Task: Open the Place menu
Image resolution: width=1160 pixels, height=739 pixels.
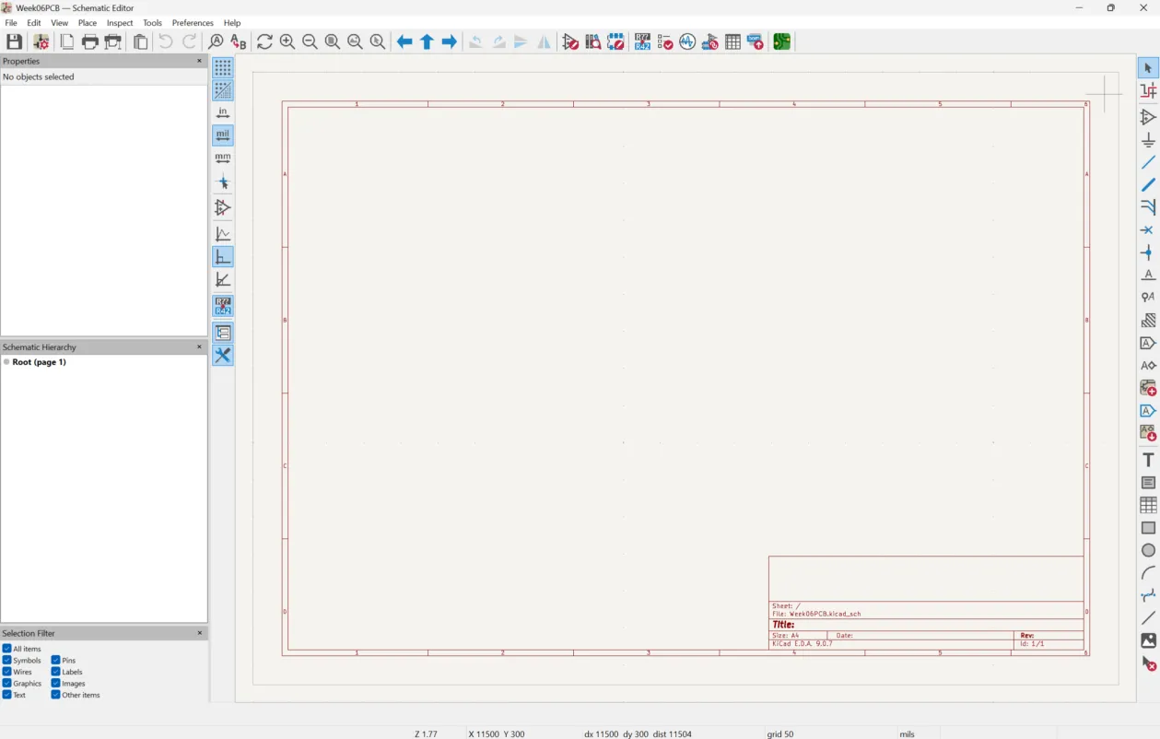Action: pos(87,22)
